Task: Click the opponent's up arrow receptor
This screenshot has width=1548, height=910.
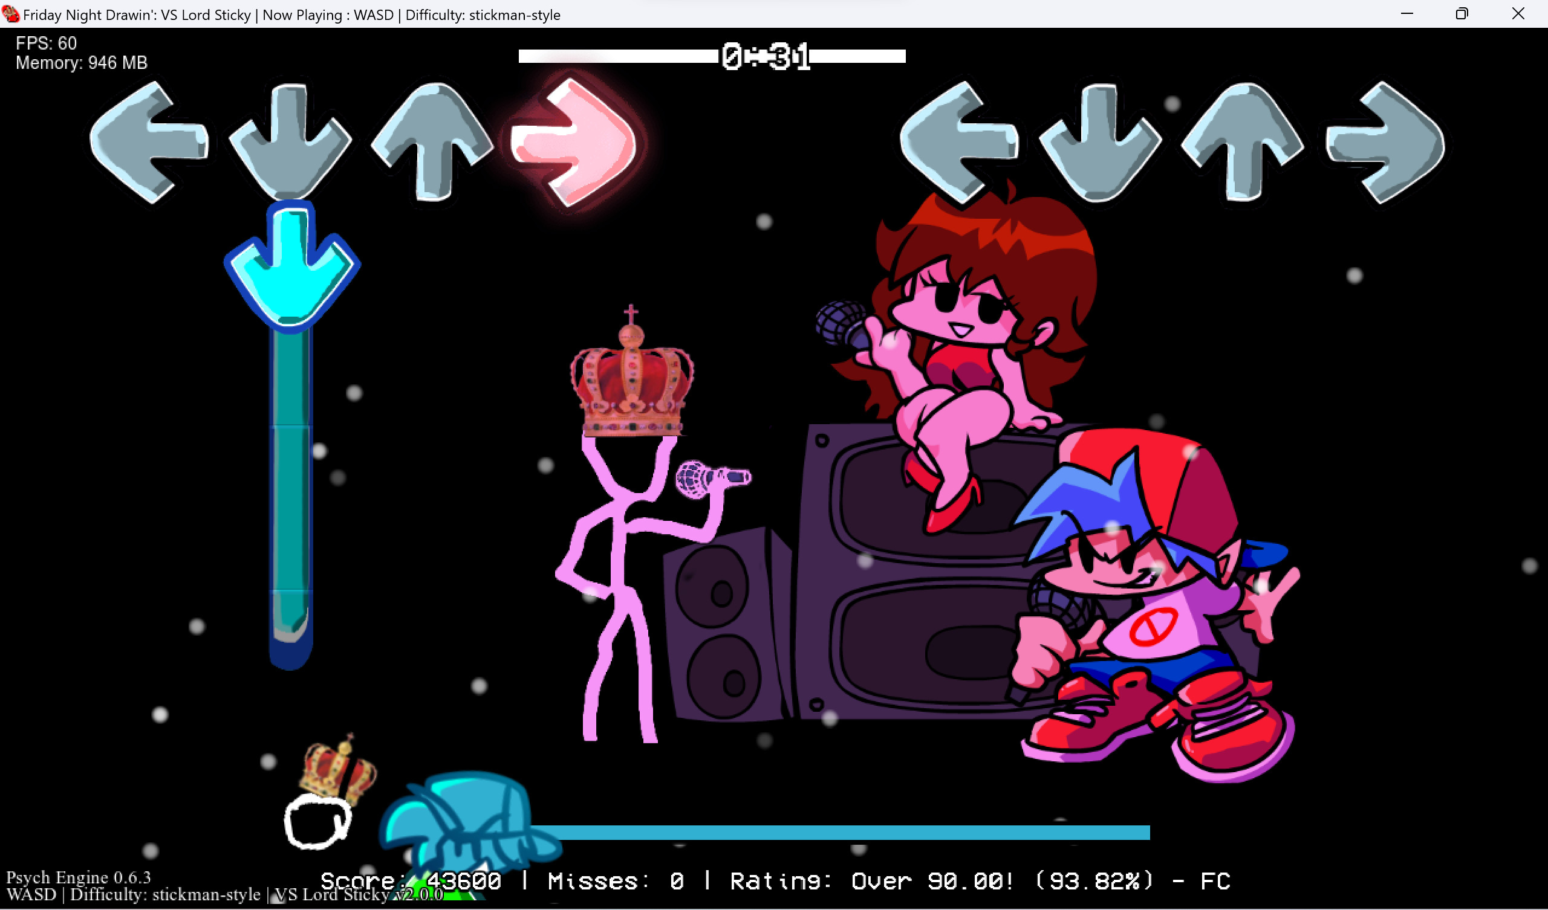Action: tap(432, 142)
